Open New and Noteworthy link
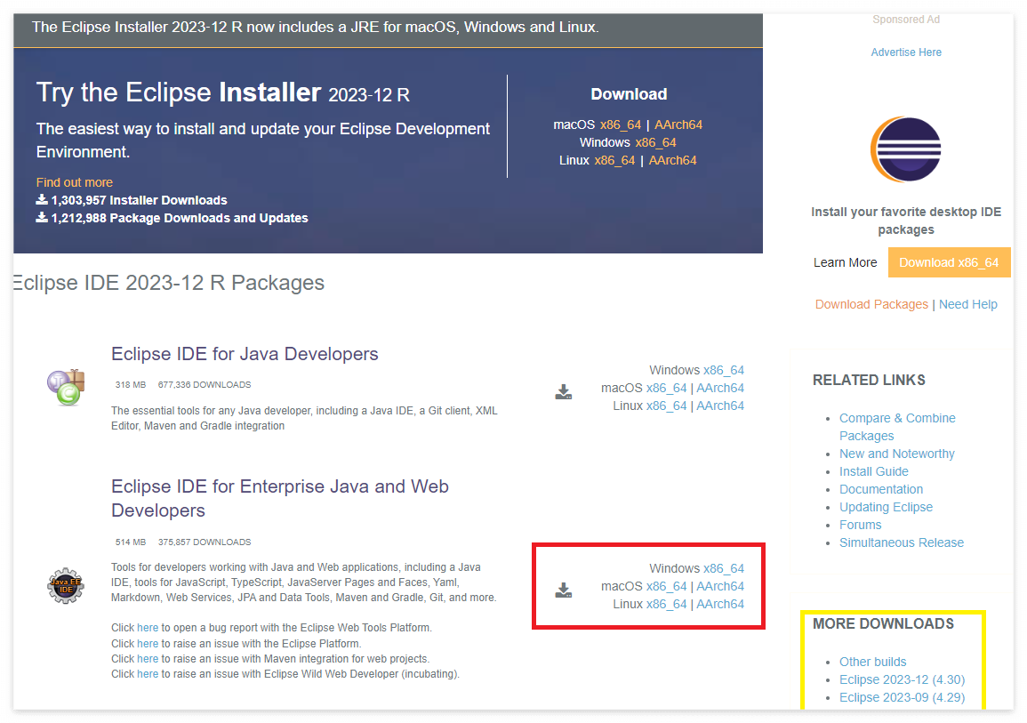Viewport: 1027px width, 723px height. (x=896, y=454)
